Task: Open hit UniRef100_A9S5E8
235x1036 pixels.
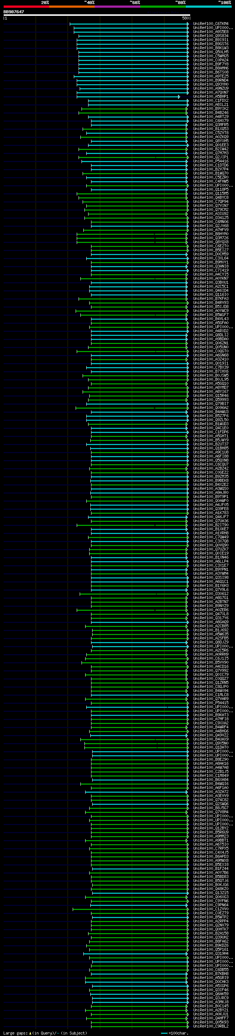Action: (210, 32)
